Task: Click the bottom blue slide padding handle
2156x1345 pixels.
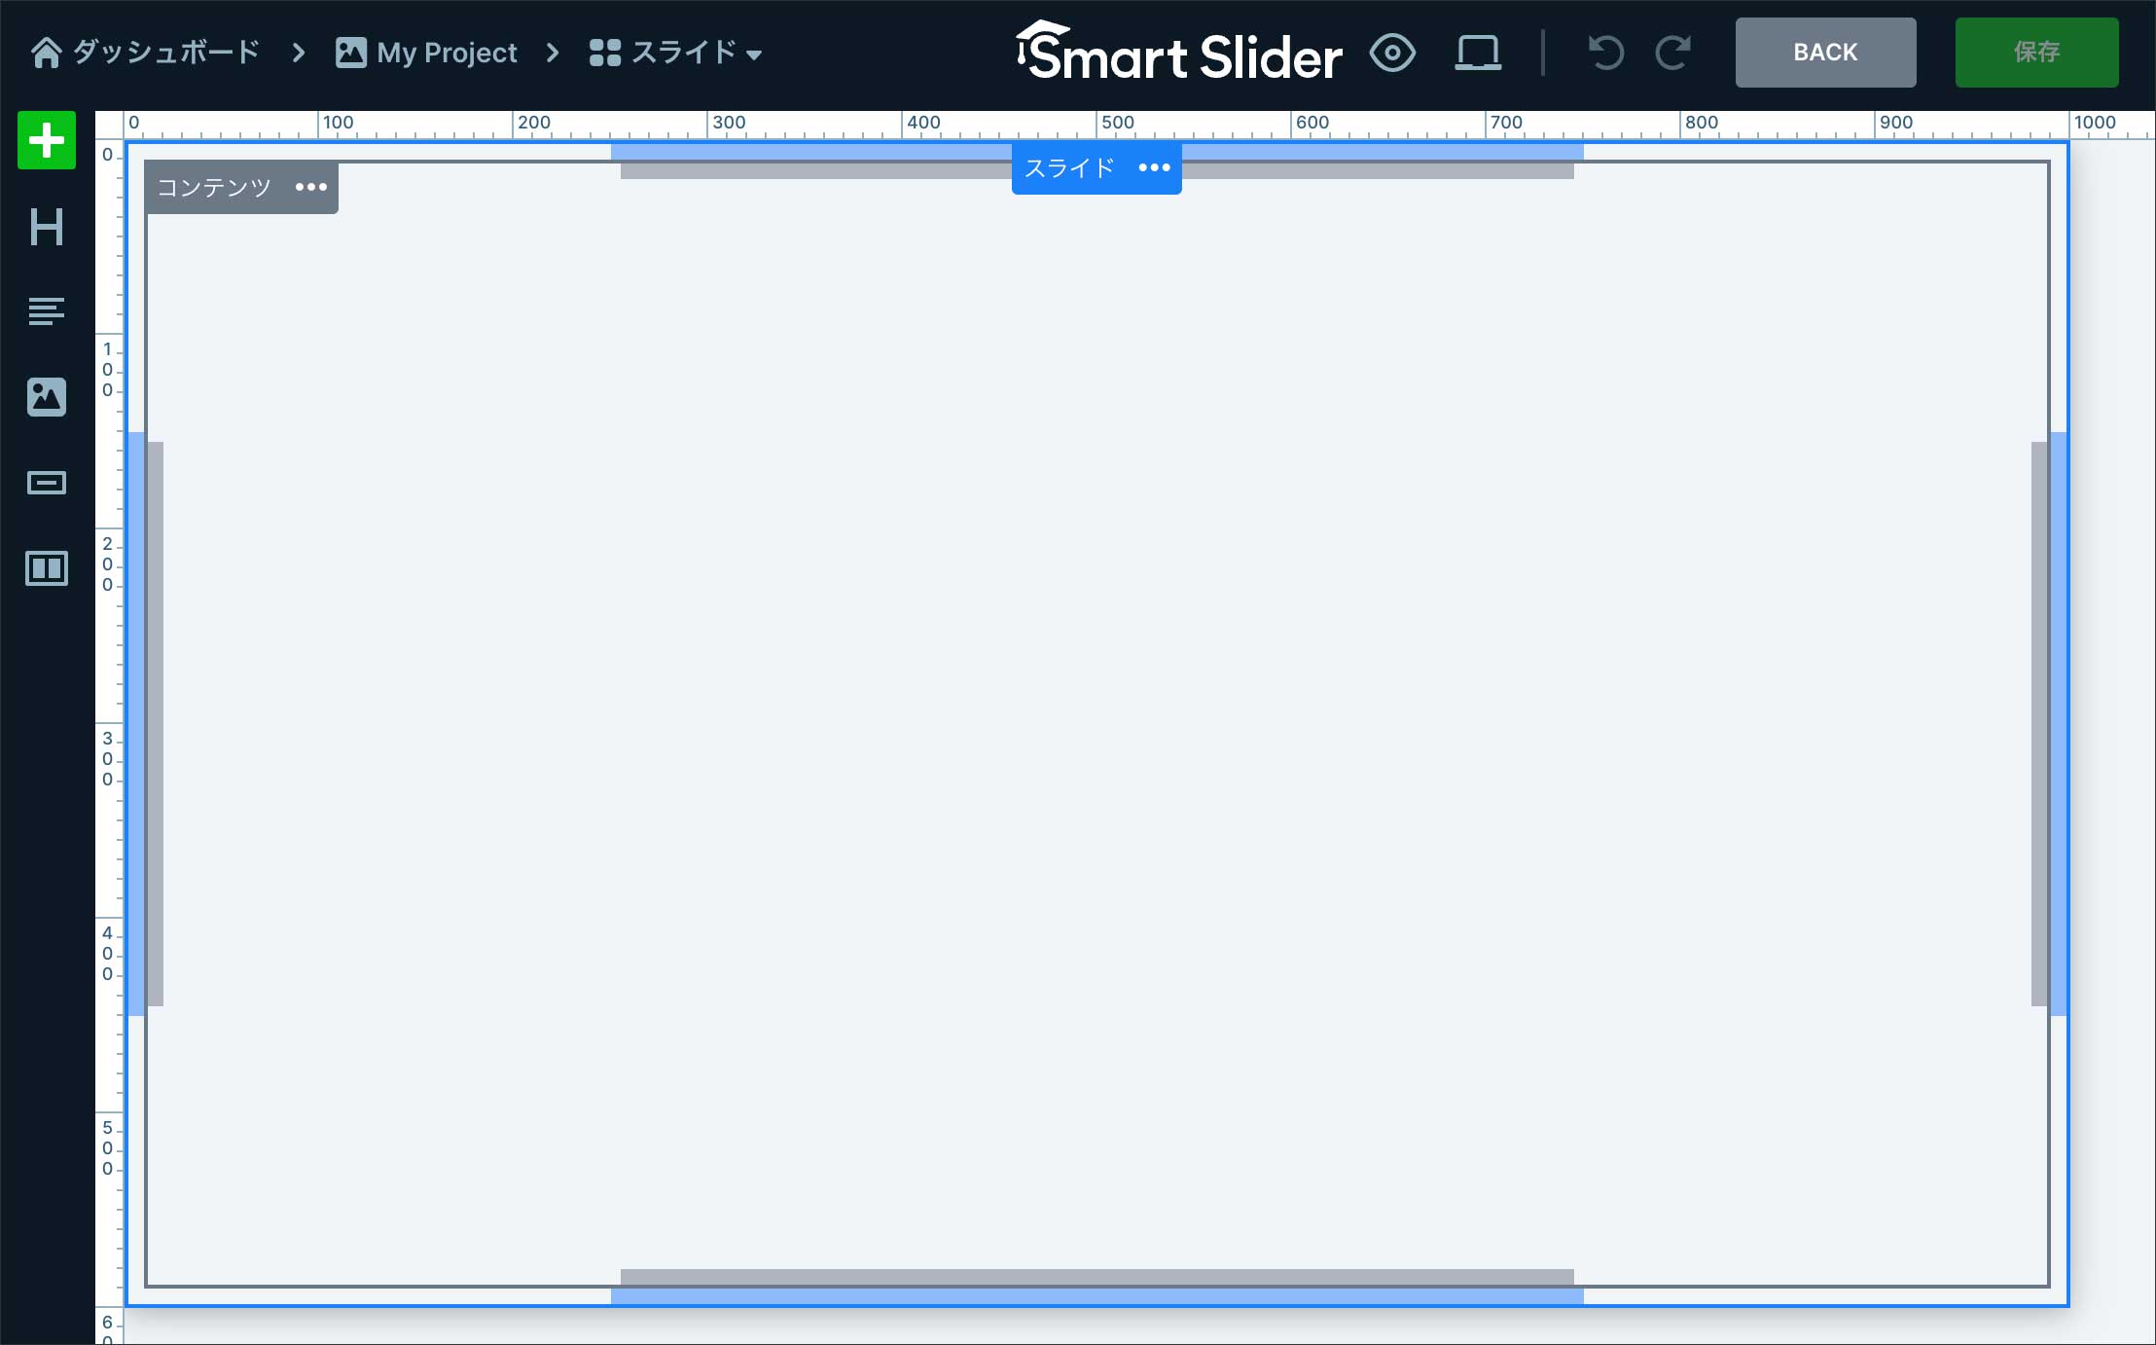Action: [x=1096, y=1296]
